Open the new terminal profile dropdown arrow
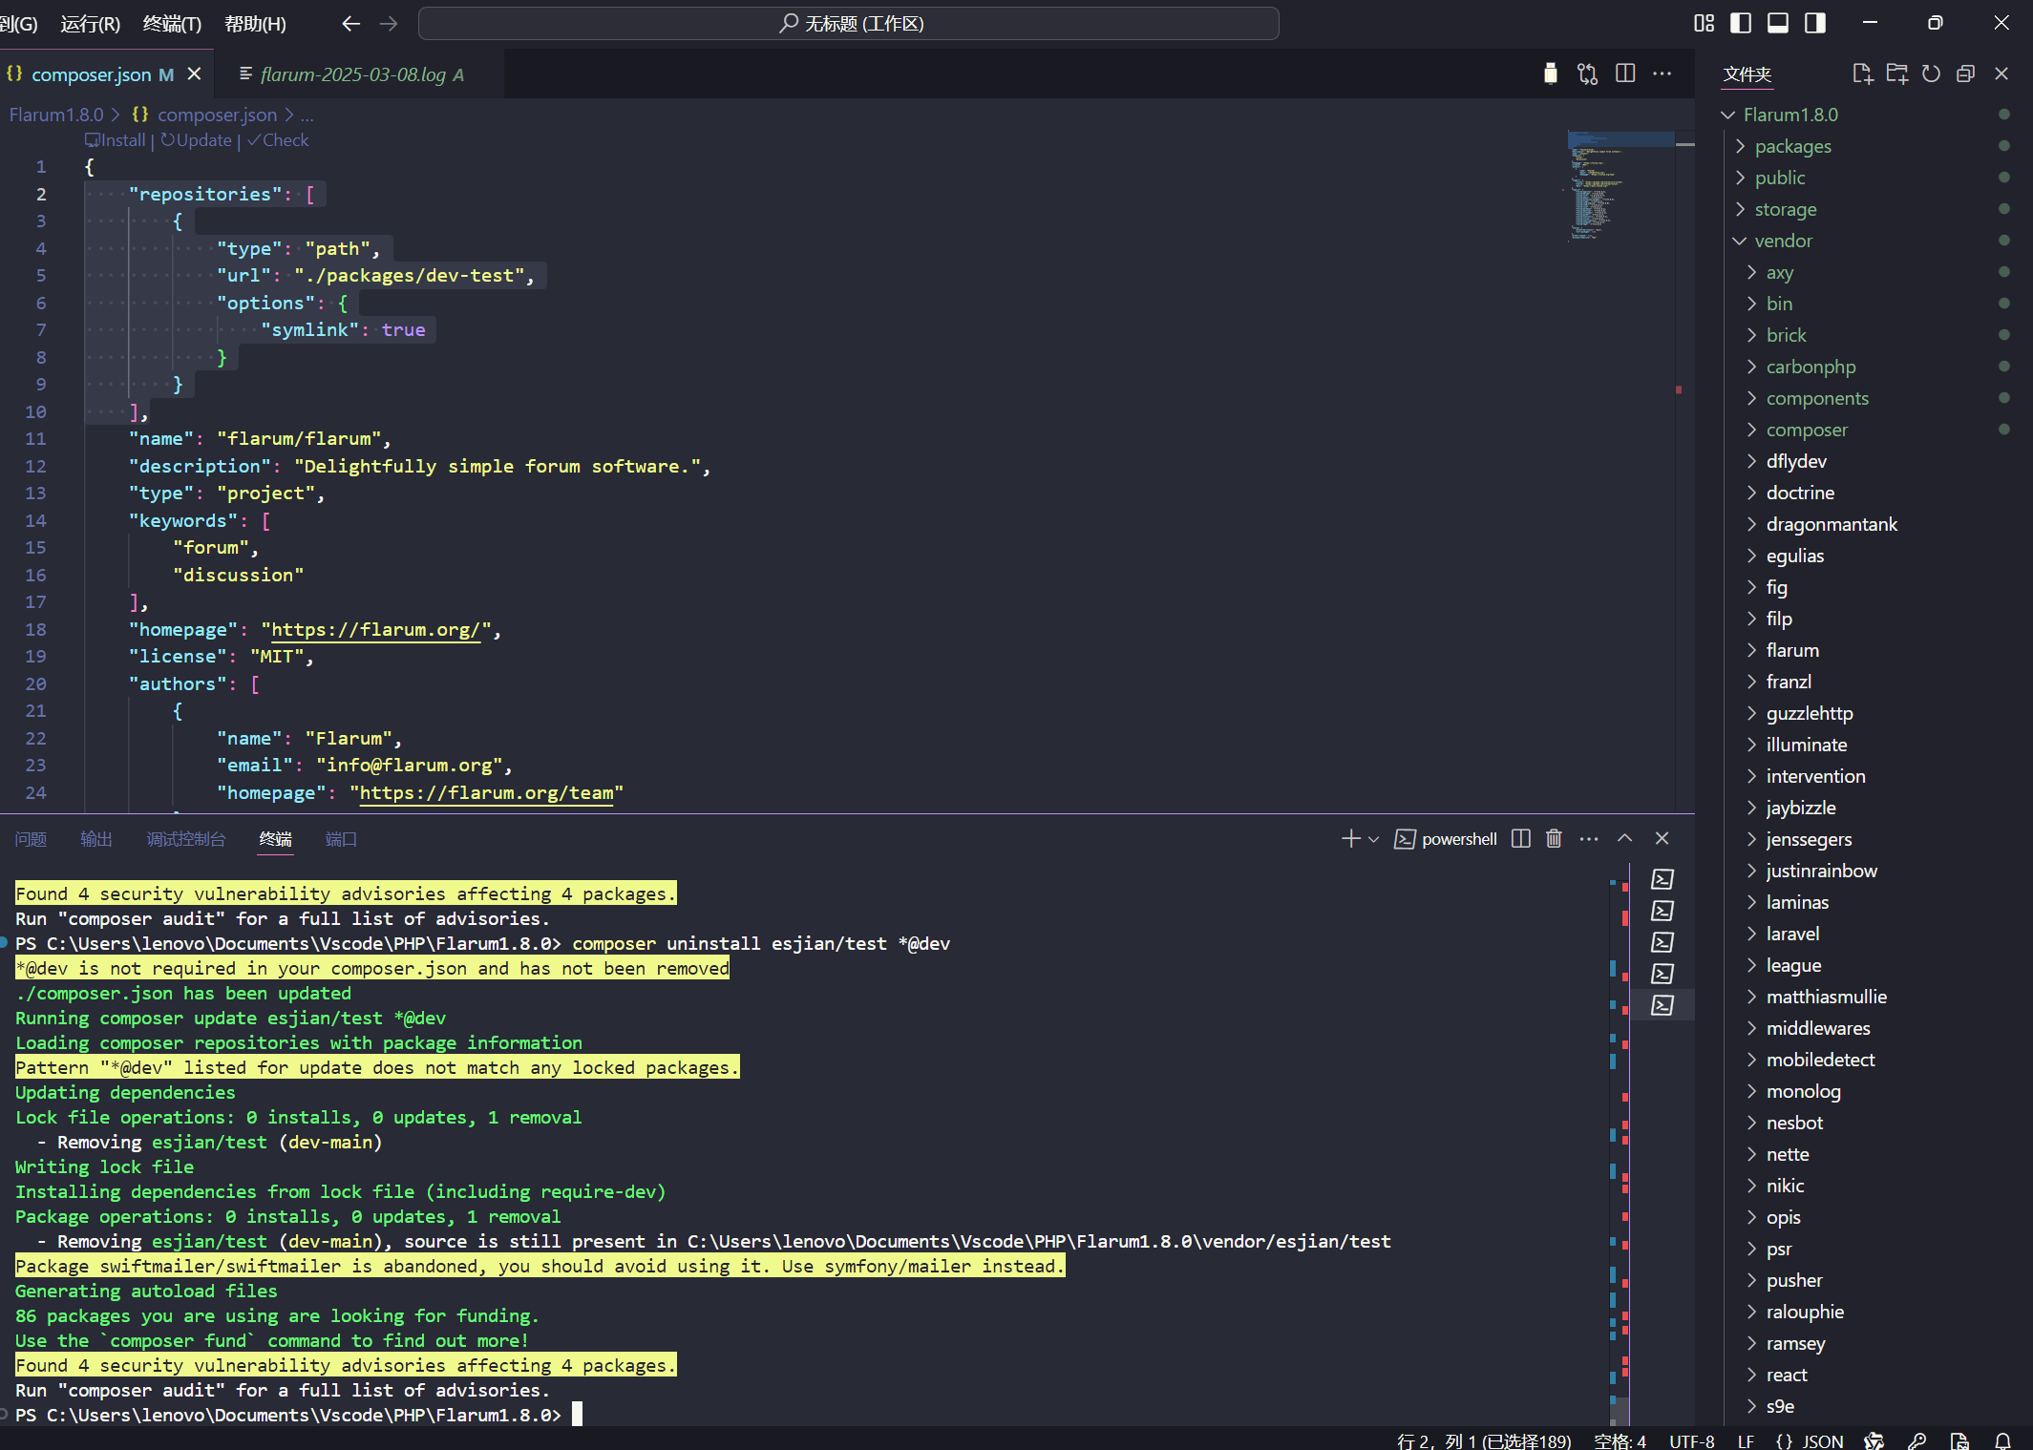The width and height of the screenshot is (2033, 1450). pos(1374,839)
